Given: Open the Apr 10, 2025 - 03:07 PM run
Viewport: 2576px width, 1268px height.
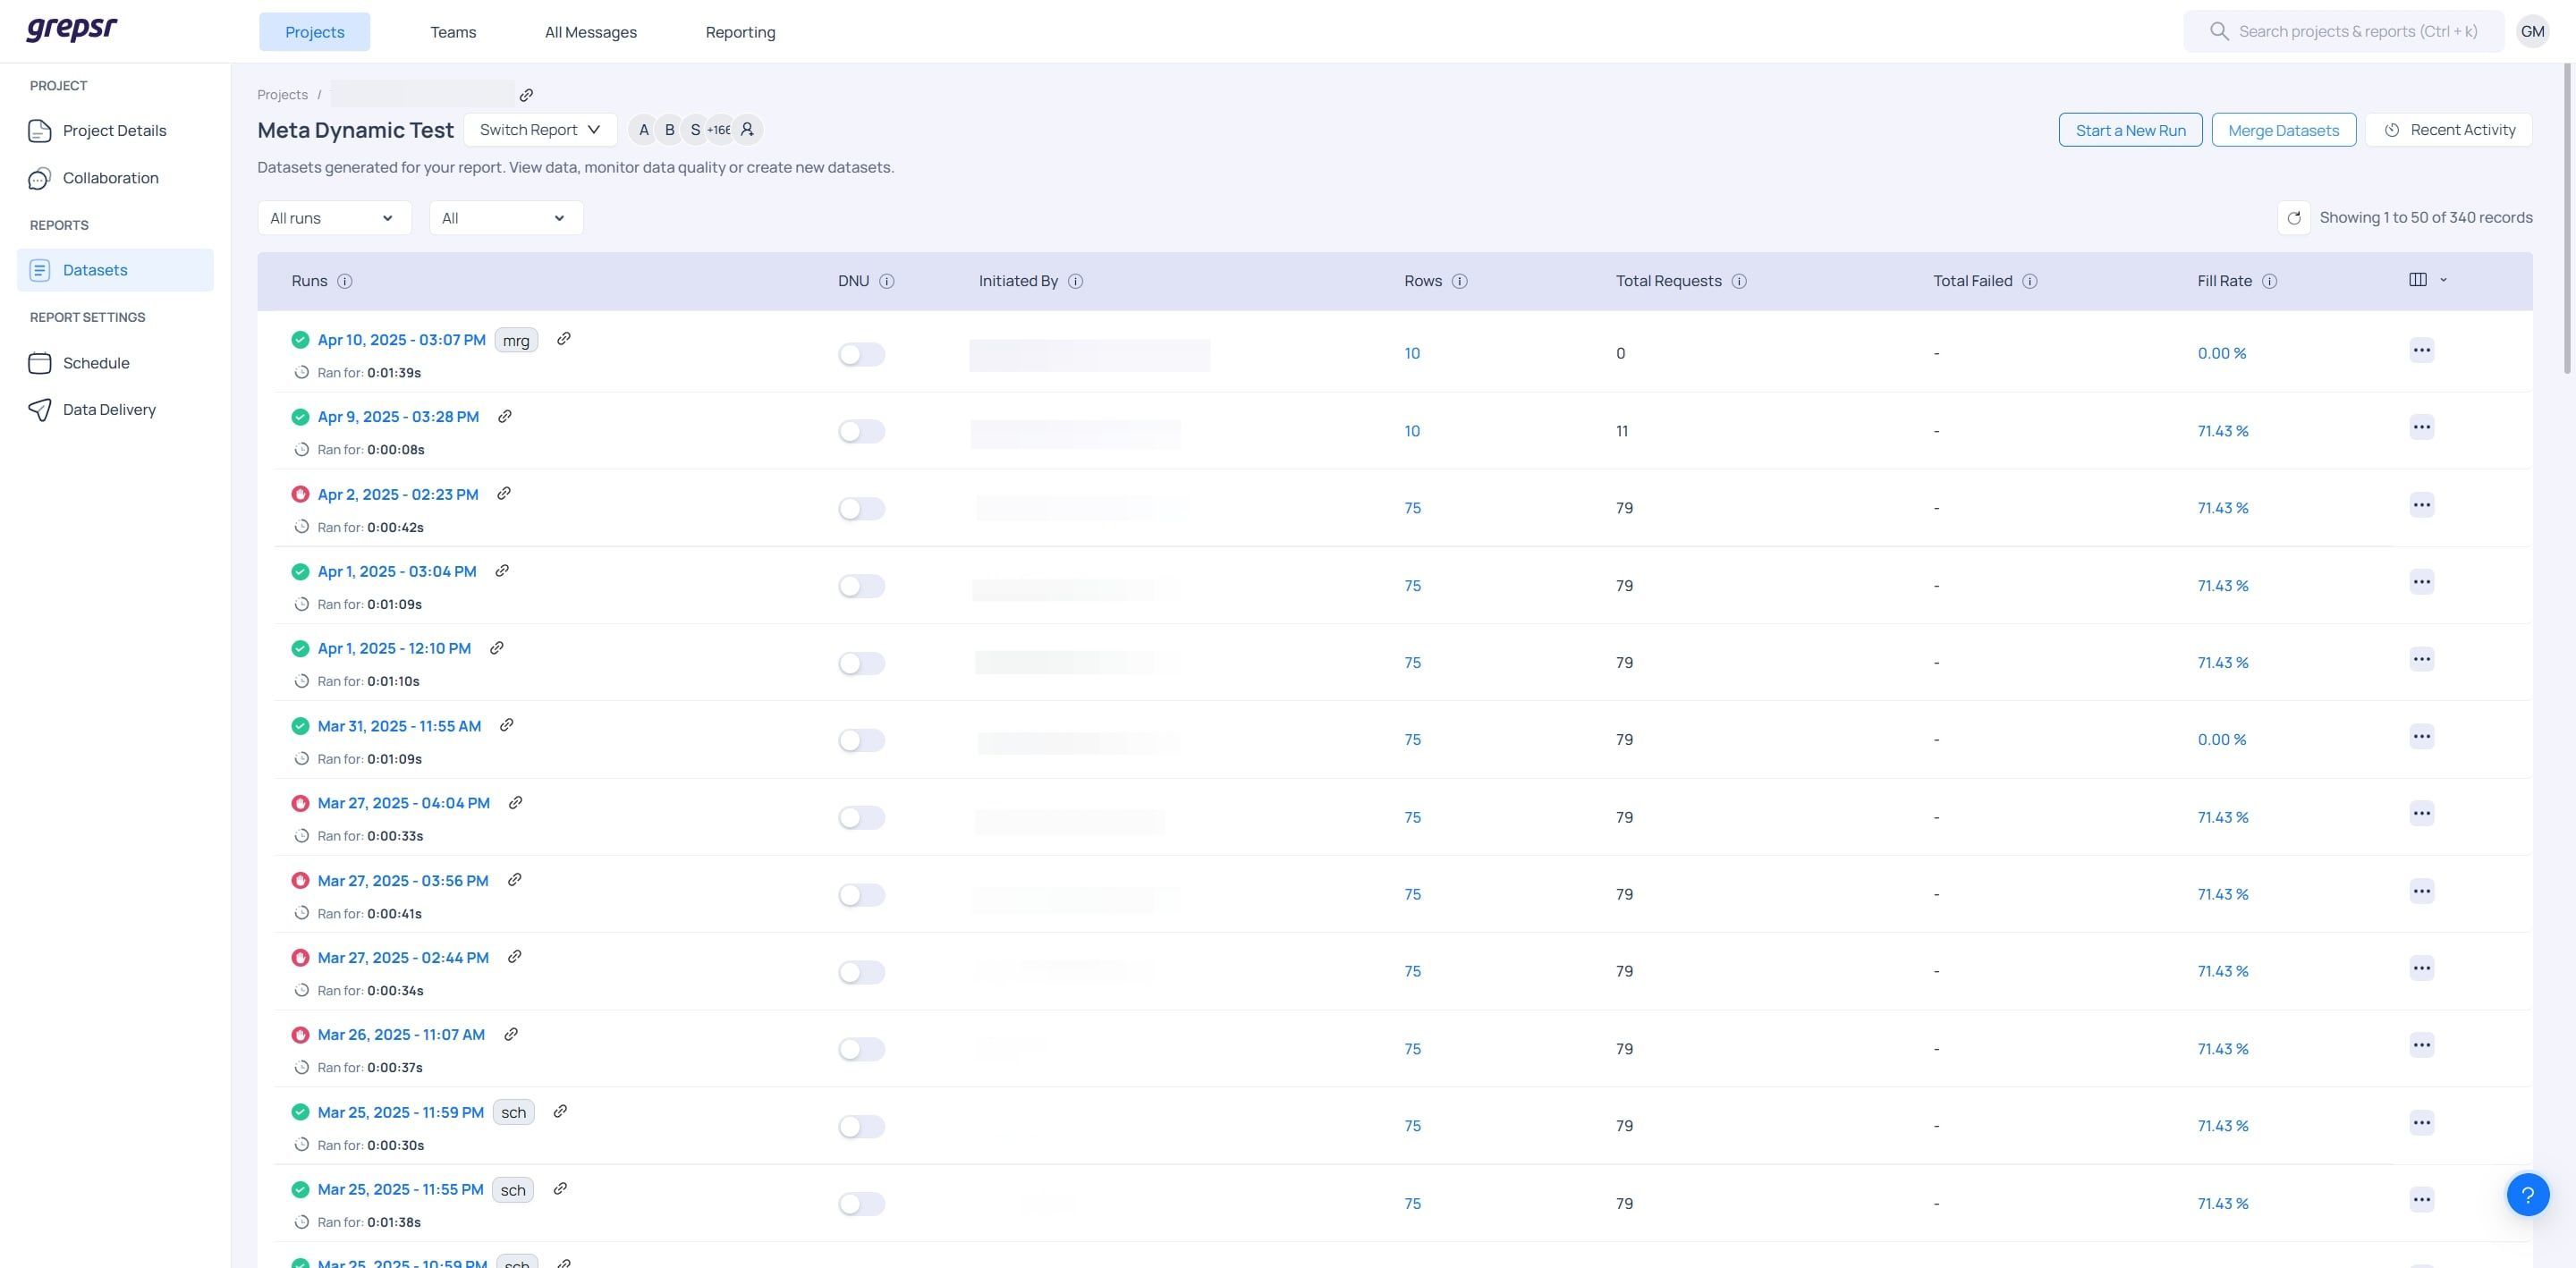Looking at the screenshot, I should [x=401, y=340].
